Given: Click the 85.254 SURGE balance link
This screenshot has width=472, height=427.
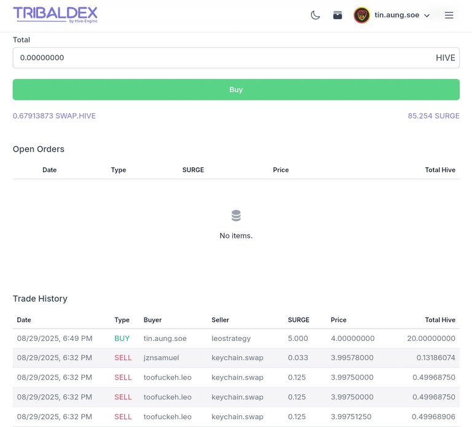Looking at the screenshot, I should (433, 116).
